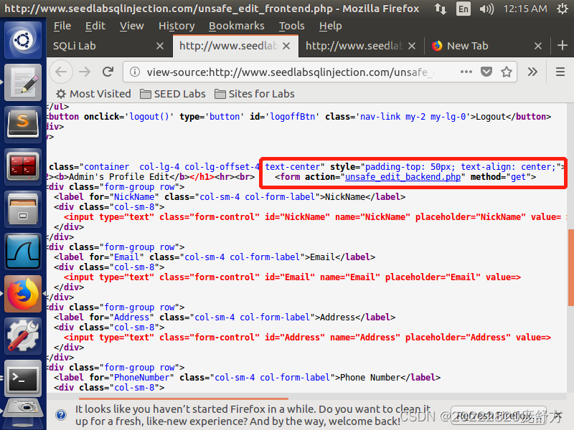574x430 pixels.
Task: Open the network indicator in top bar
Action: [441, 9]
